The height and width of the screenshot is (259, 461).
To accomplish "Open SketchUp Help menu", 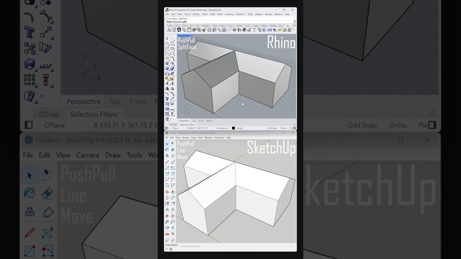I will pos(228,137).
